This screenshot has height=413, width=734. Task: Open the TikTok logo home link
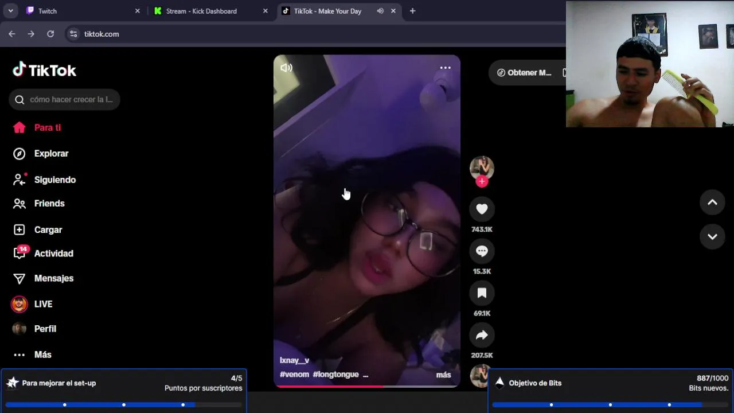click(44, 70)
